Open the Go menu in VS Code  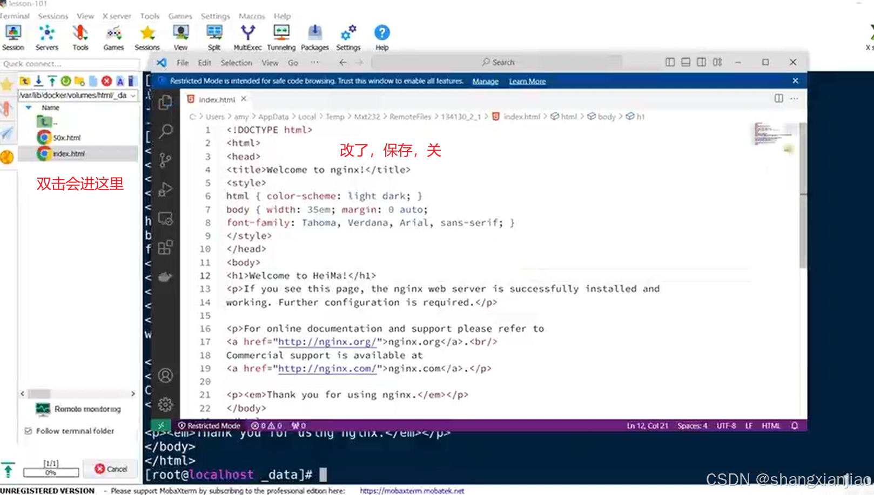click(293, 63)
